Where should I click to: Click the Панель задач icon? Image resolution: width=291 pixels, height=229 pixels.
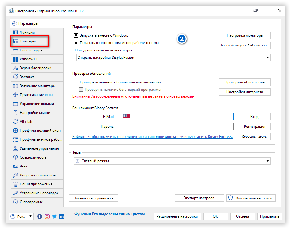click(x=15, y=50)
